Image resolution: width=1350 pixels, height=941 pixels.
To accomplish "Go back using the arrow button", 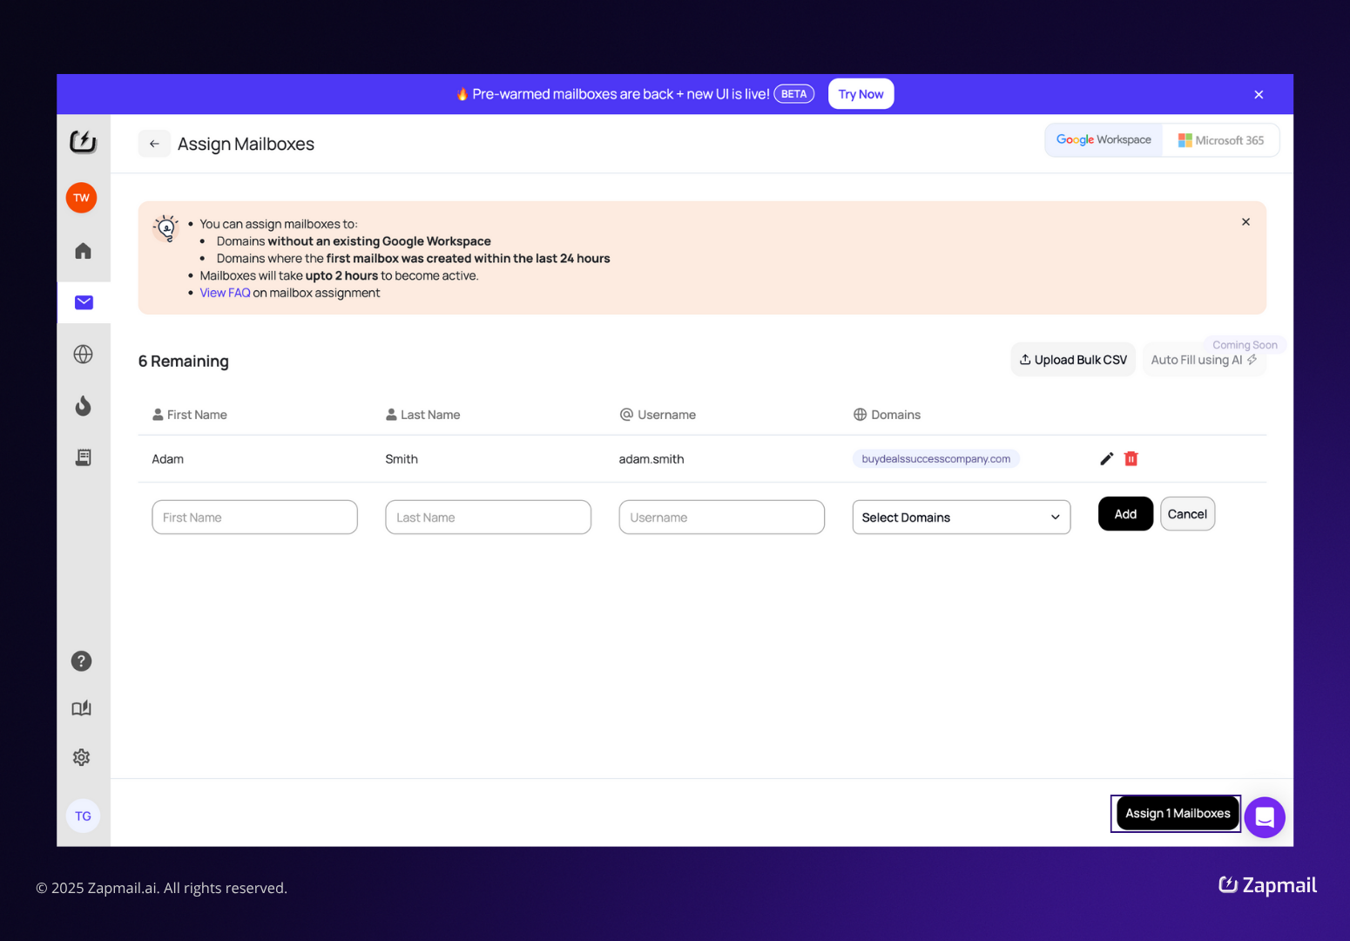I will tap(154, 144).
